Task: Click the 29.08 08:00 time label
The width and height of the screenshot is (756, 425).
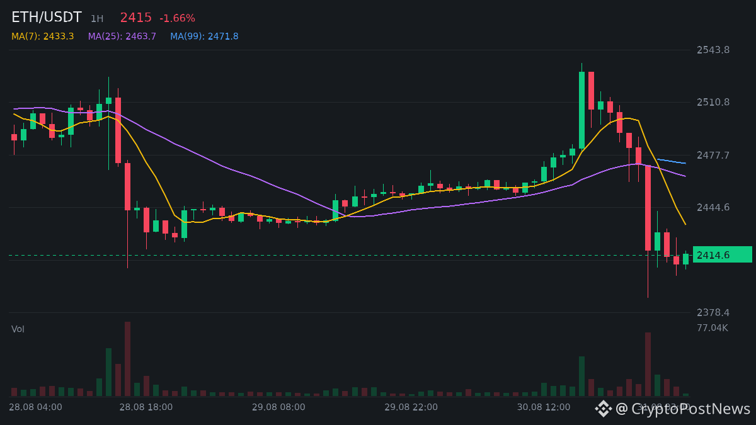Action: [278, 407]
